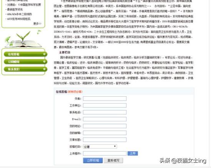Focus the 作者 input field
This screenshot has height=168, width=211.
105,99
